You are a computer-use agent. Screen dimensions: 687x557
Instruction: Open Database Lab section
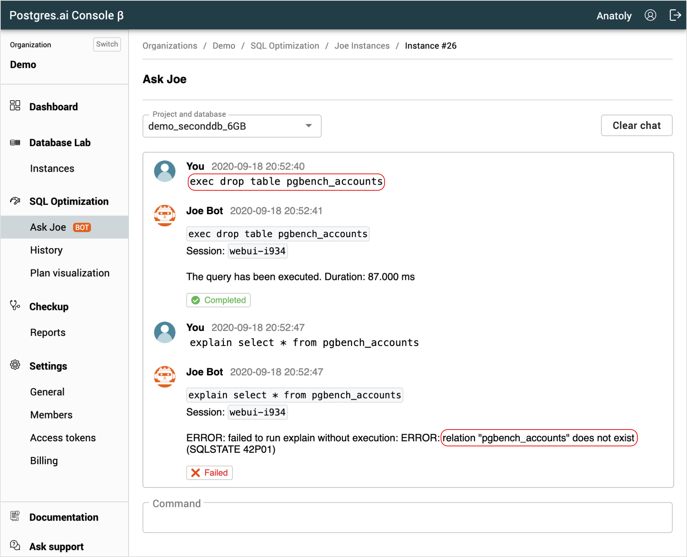[60, 143]
